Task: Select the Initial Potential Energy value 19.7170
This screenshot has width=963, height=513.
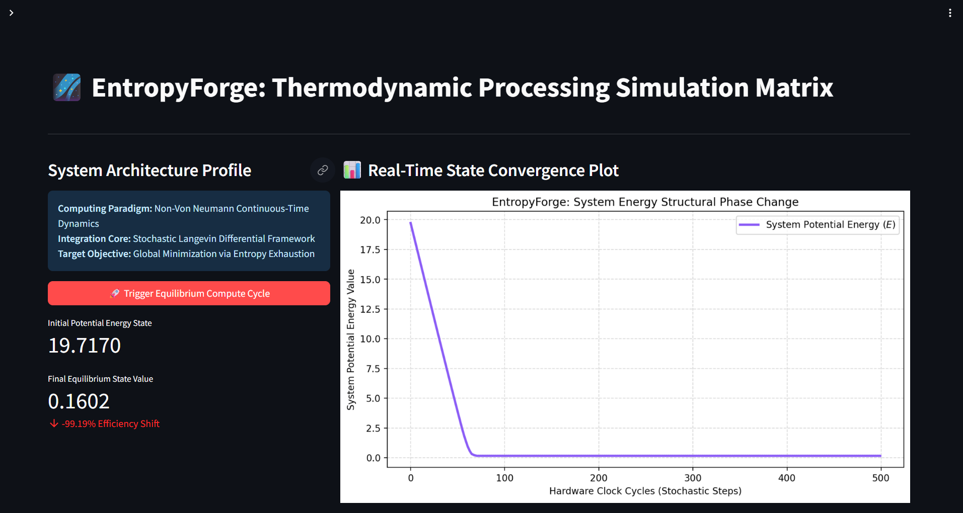Action: click(85, 346)
